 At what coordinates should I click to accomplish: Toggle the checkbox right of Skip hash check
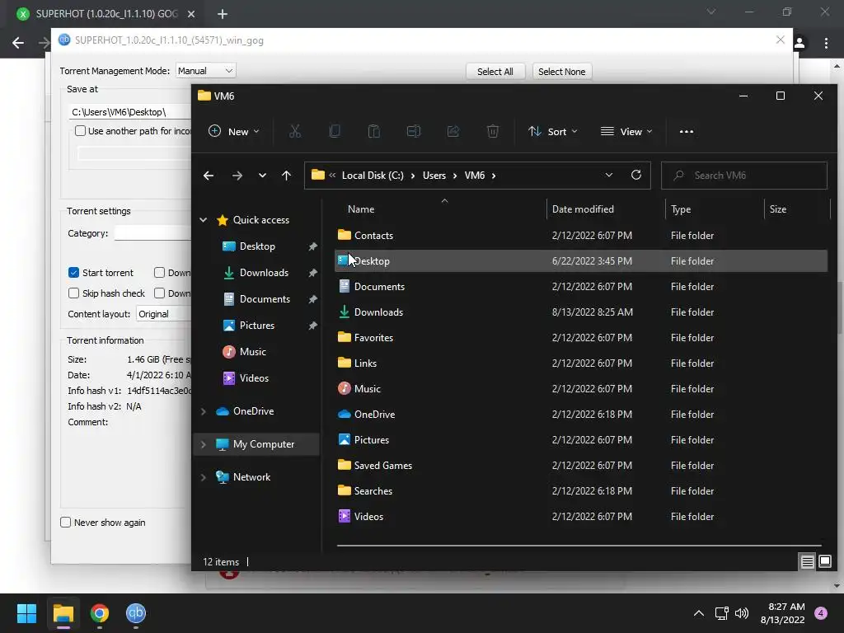coord(159,293)
